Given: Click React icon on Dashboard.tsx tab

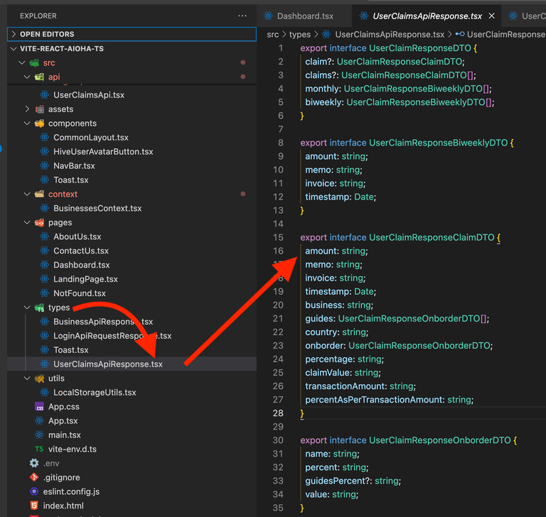Looking at the screenshot, I should click(268, 16).
